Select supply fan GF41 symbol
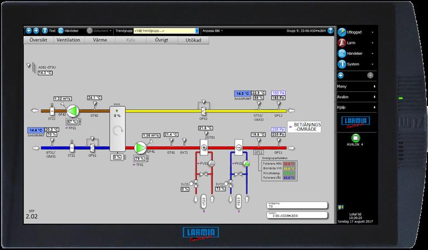 coord(140,148)
